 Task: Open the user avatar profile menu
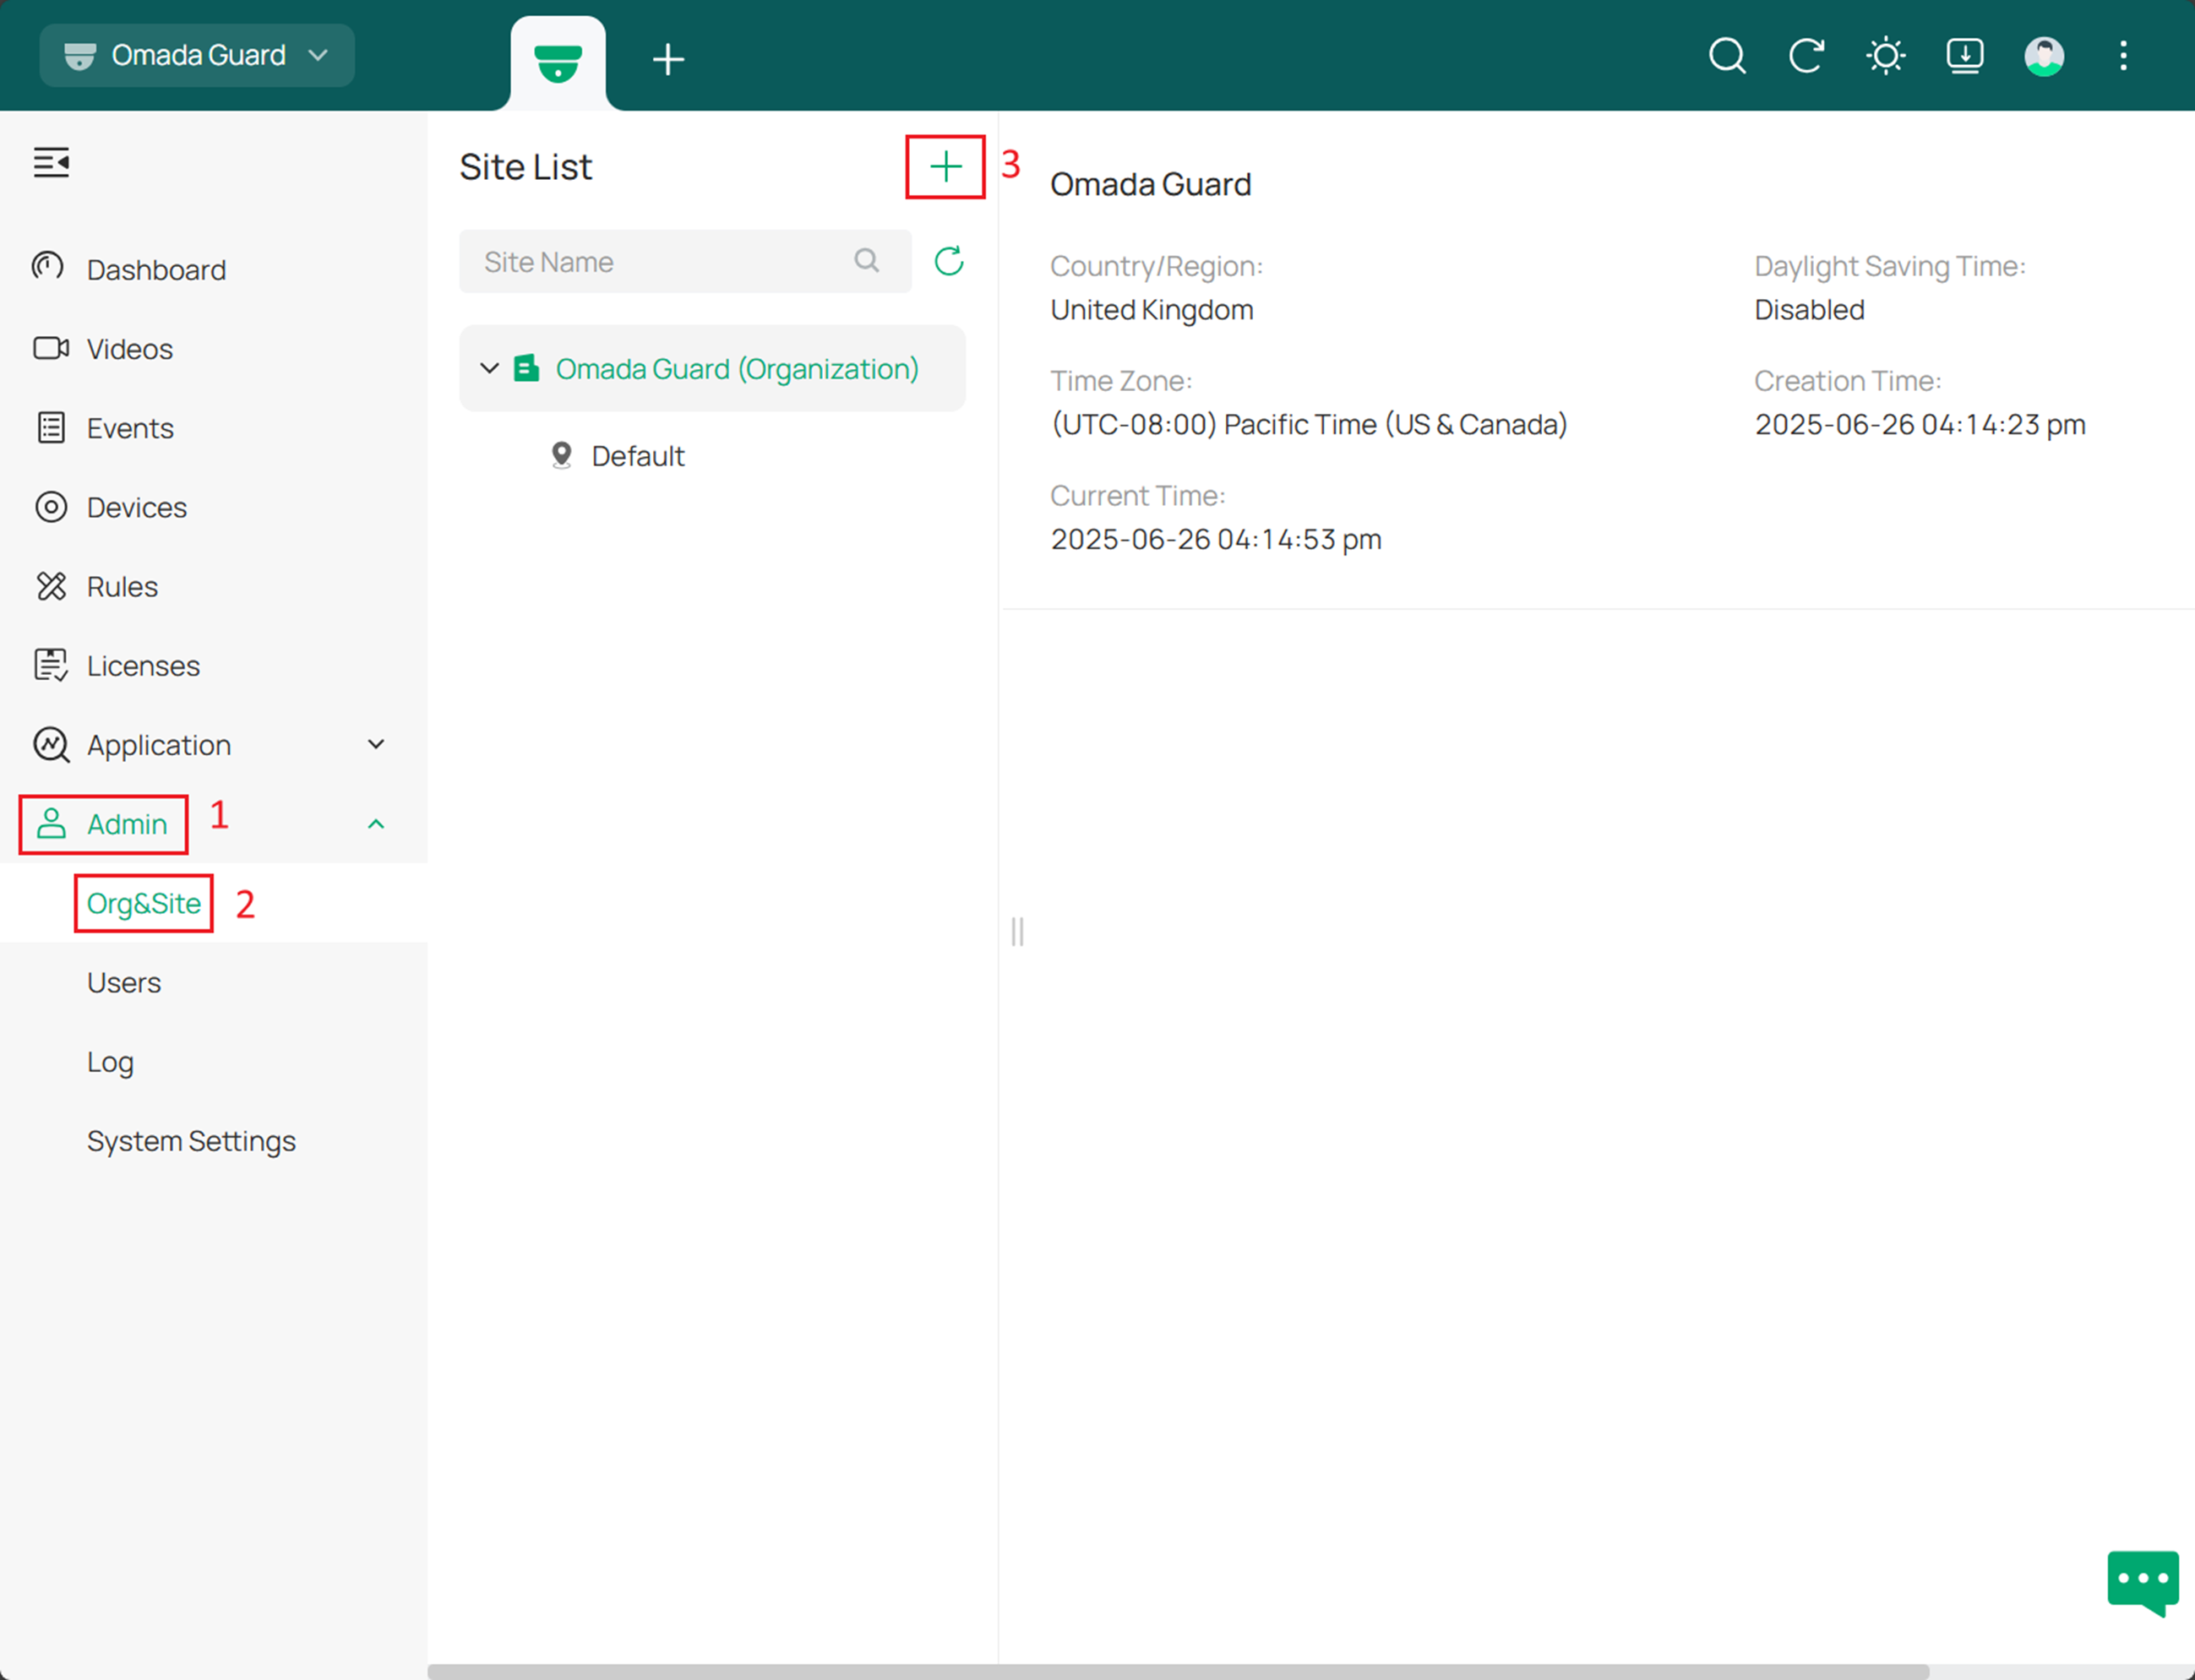(2044, 56)
